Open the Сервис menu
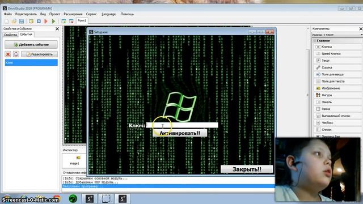The image size is (363, 204). (x=91, y=14)
